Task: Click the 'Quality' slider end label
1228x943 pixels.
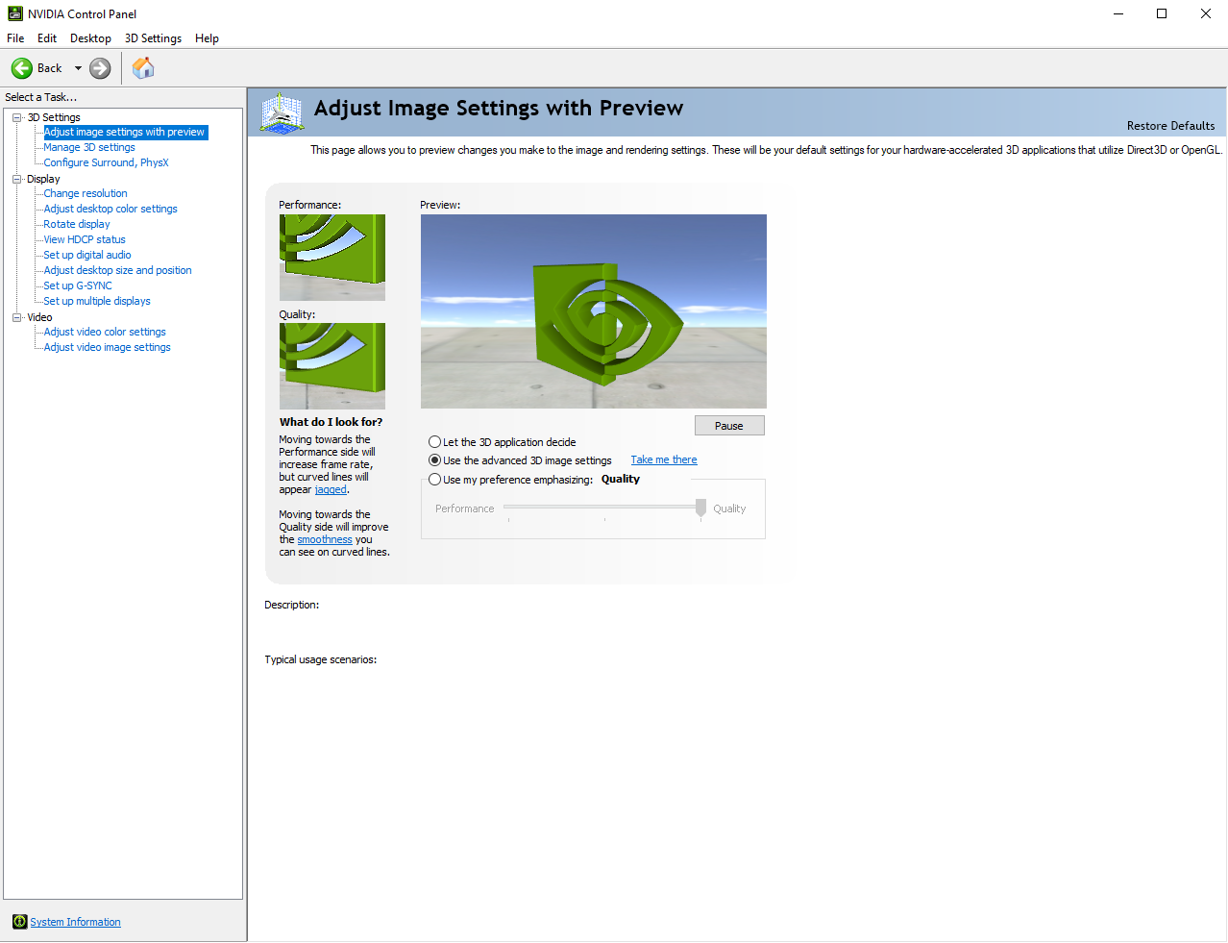Action: pyautogui.click(x=729, y=509)
